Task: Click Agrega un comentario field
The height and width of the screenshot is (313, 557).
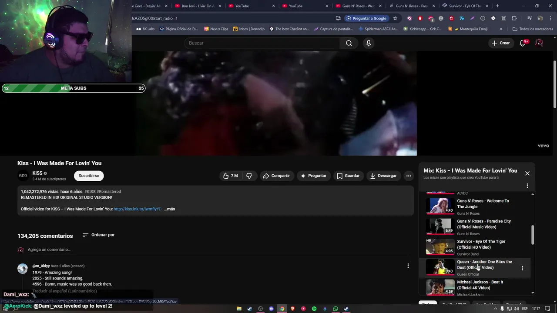Action: pyautogui.click(x=218, y=250)
